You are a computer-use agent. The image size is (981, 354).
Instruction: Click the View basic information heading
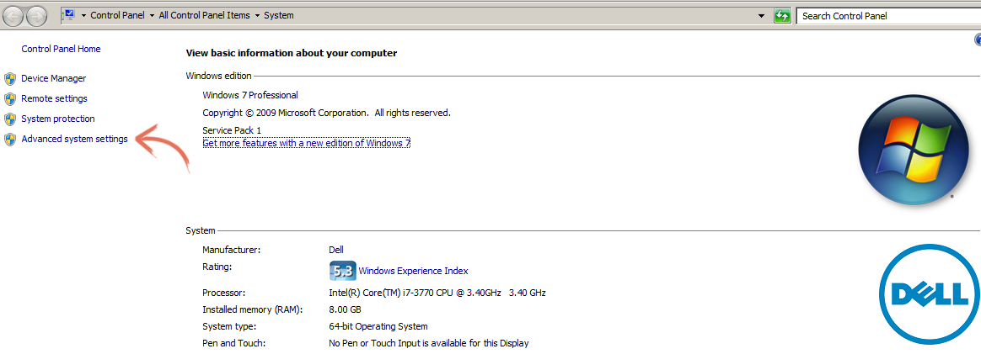point(292,54)
